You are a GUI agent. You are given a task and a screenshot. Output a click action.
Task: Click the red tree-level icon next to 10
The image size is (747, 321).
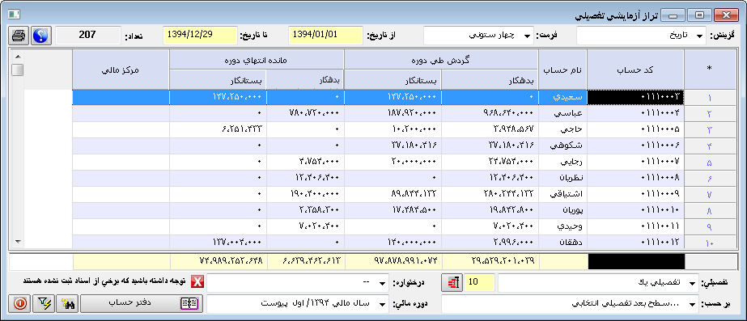pos(452,282)
